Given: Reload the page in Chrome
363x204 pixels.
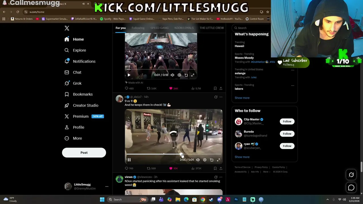Looking at the screenshot, I should pos(18,12).
